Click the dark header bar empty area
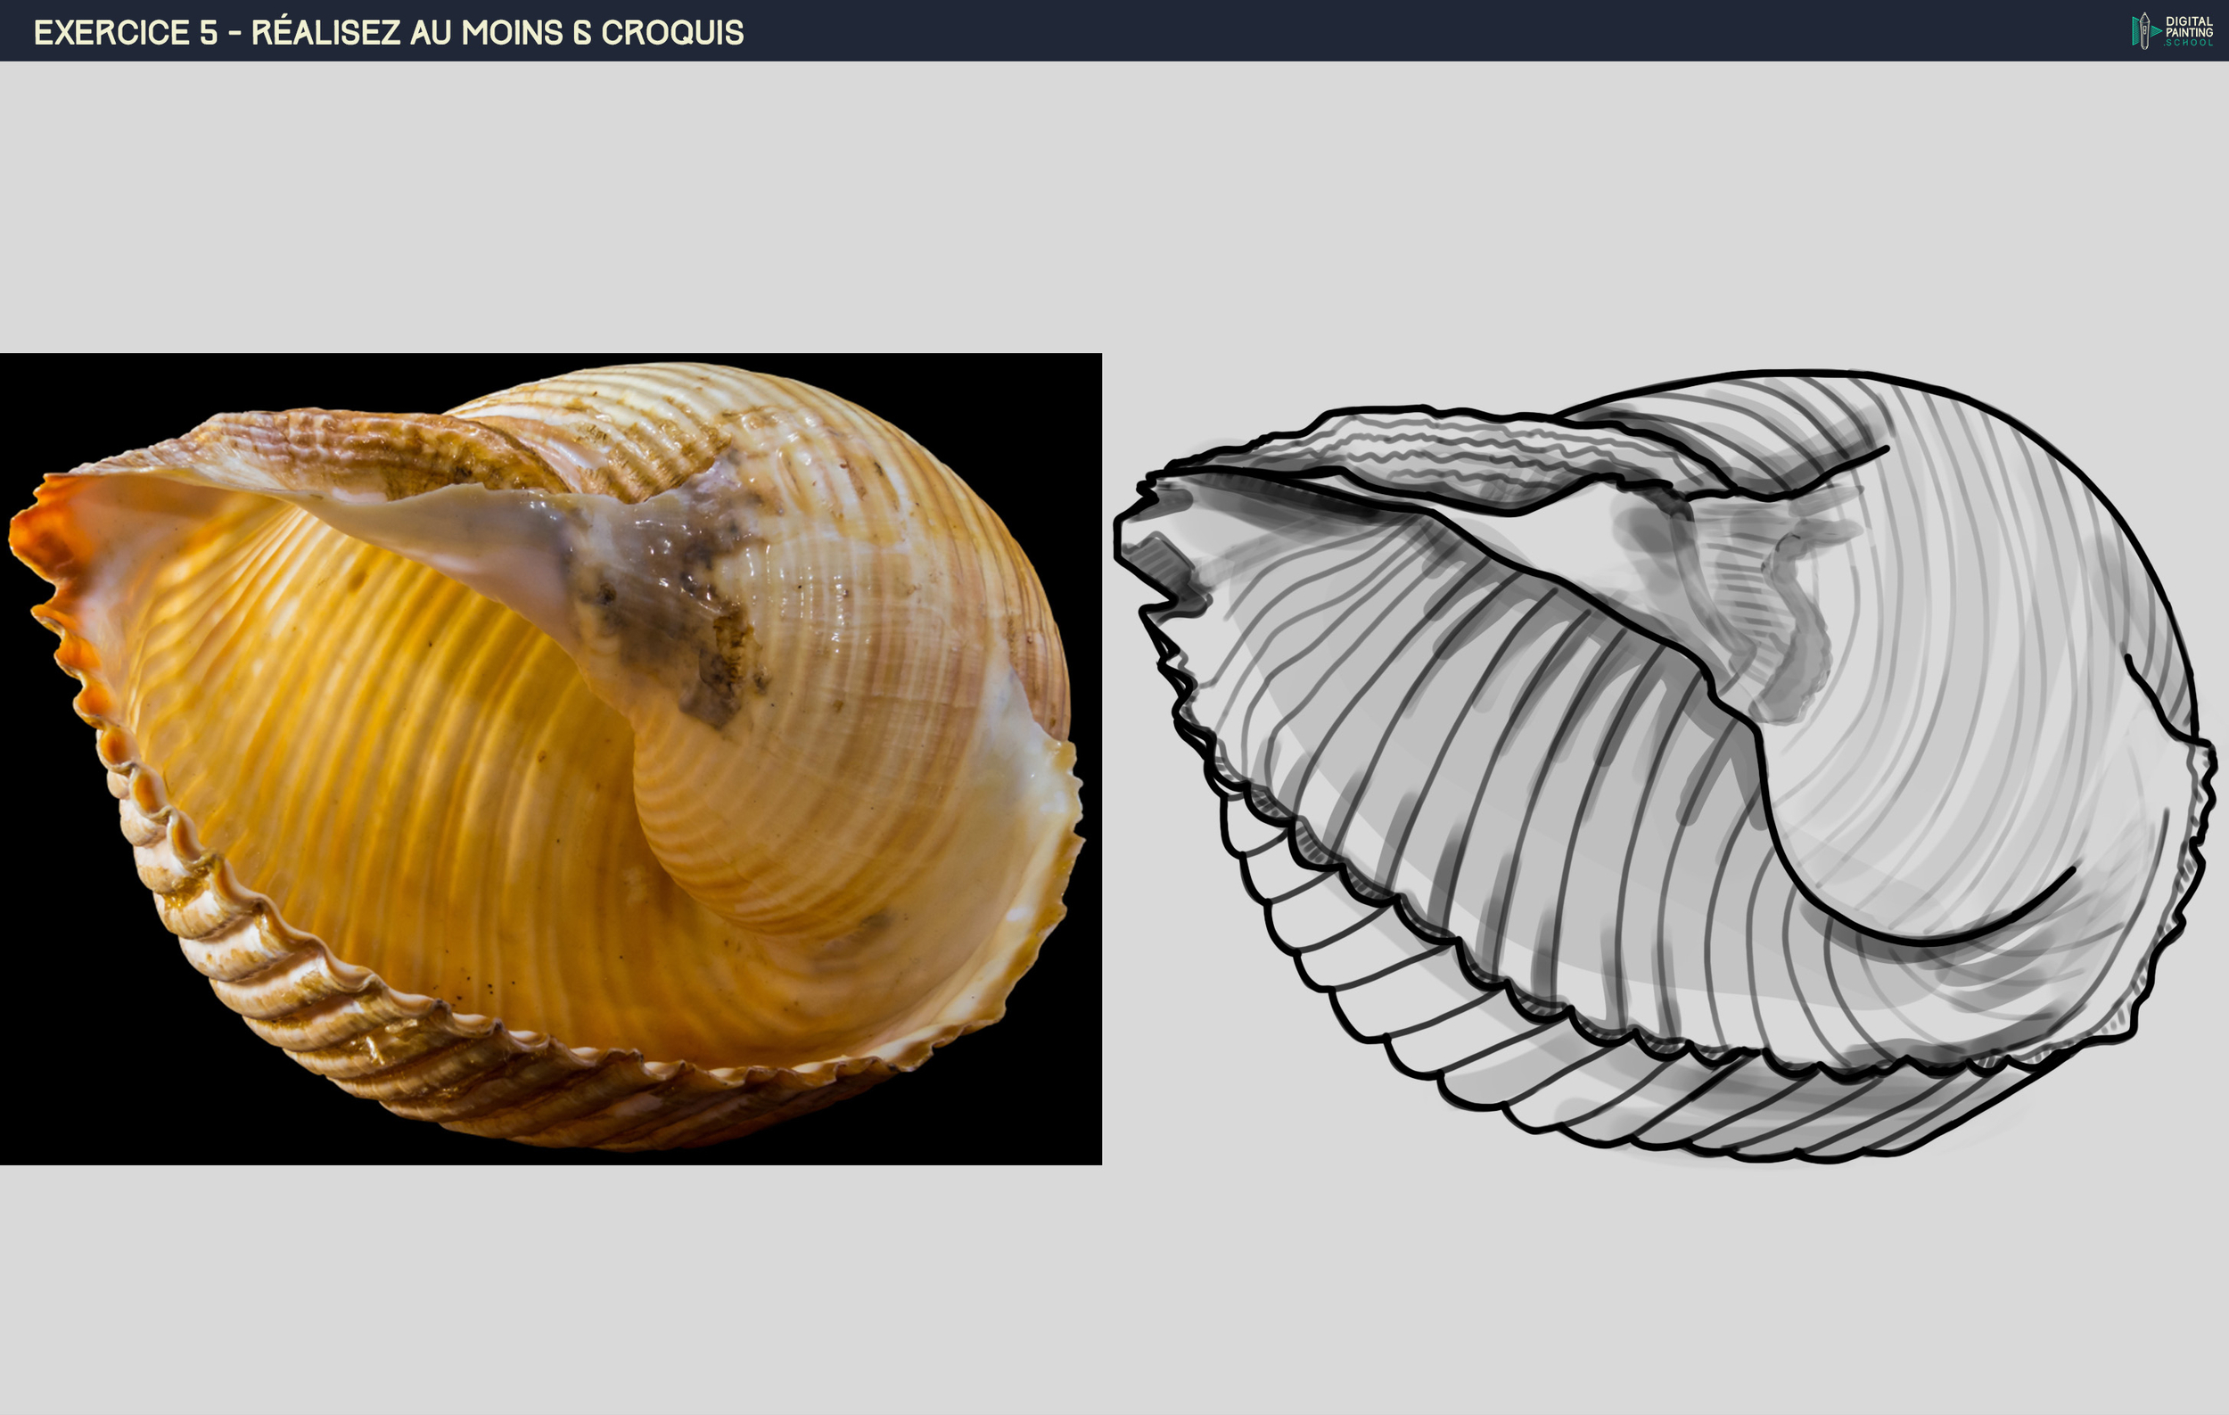The height and width of the screenshot is (1415, 2229). click(x=1388, y=30)
